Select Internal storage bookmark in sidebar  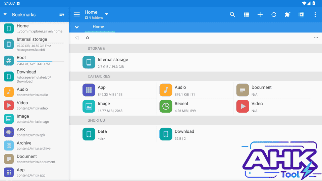pyautogui.click(x=34, y=44)
